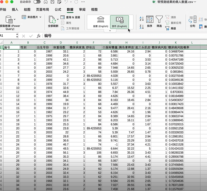
Task: Click the cell with value 44.9
Action: (61, 92)
